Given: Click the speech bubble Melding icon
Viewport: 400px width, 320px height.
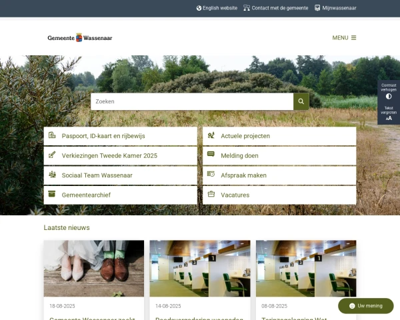Looking at the screenshot, I should [211, 154].
